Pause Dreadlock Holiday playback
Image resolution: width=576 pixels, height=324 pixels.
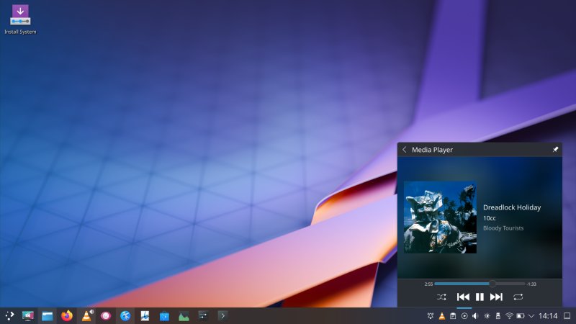480,297
